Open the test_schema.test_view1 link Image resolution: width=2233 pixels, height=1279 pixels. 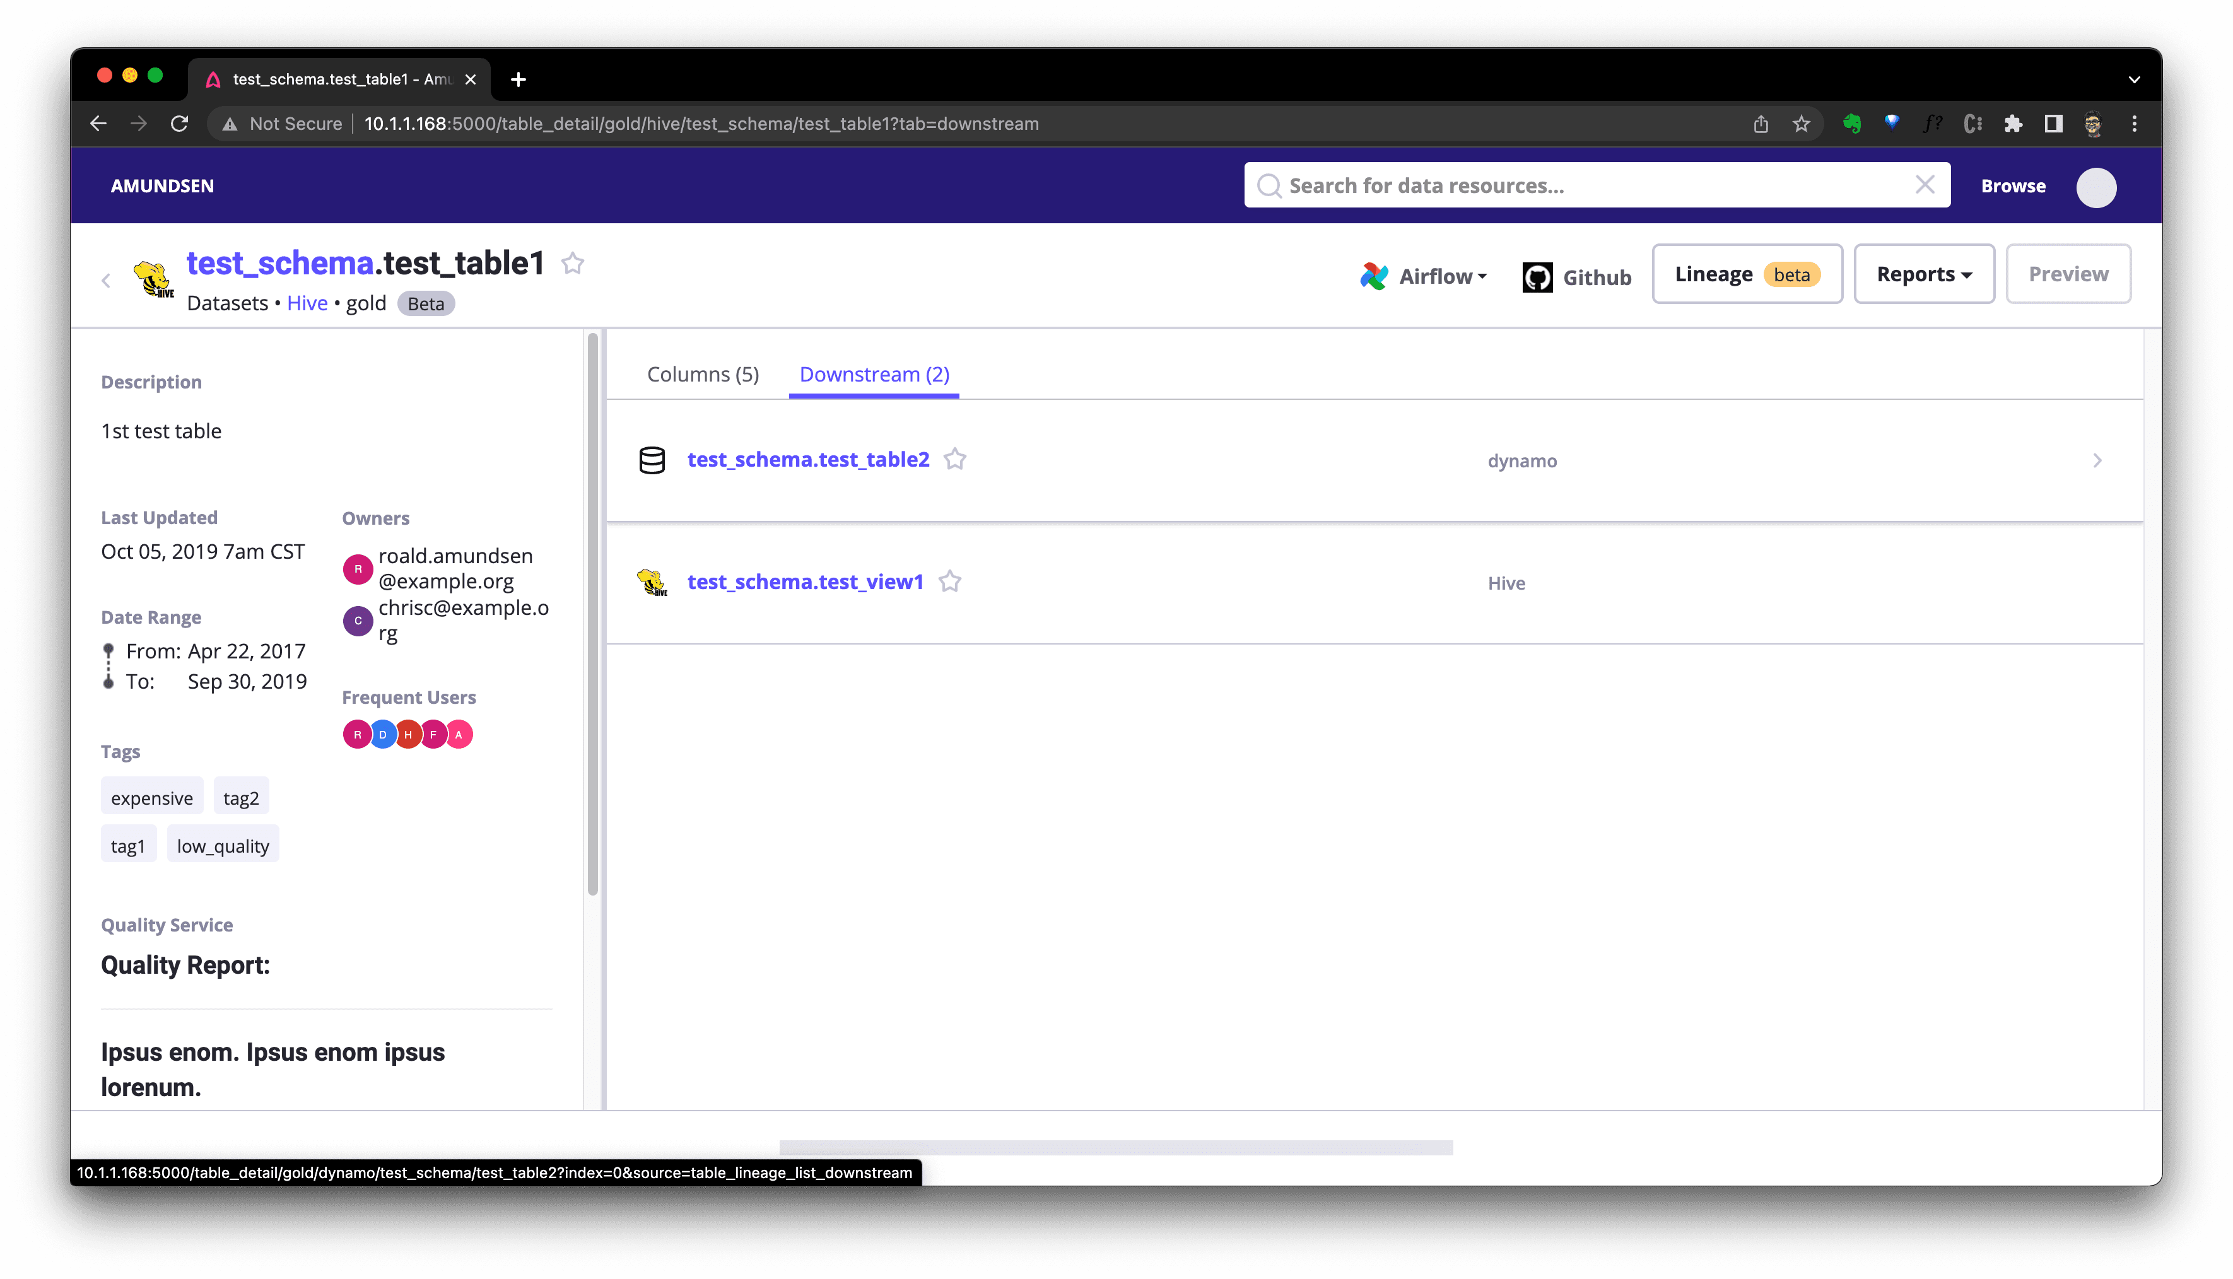pos(805,581)
